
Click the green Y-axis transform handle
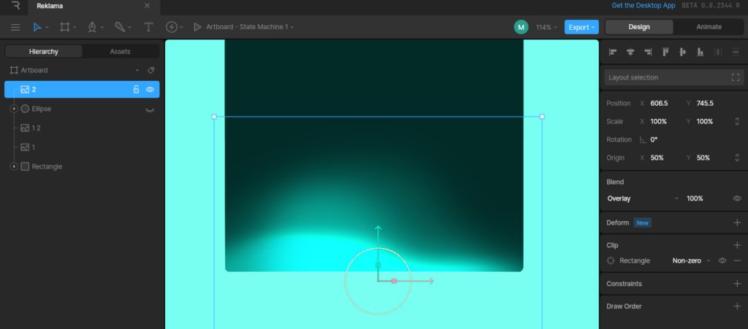click(378, 265)
